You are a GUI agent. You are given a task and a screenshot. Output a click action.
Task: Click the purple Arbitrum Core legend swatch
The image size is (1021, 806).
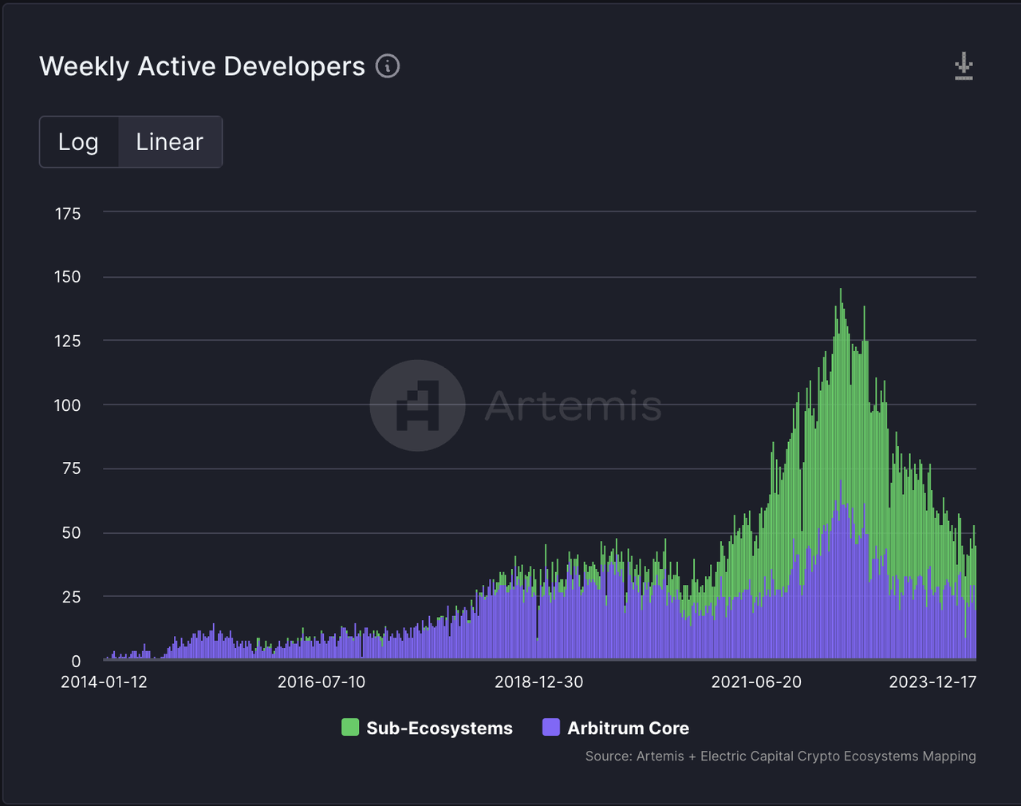(x=551, y=727)
